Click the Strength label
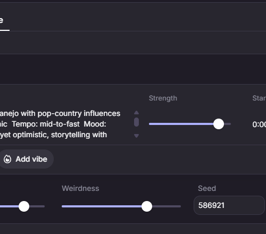The width and height of the screenshot is (266, 234). pos(163,98)
